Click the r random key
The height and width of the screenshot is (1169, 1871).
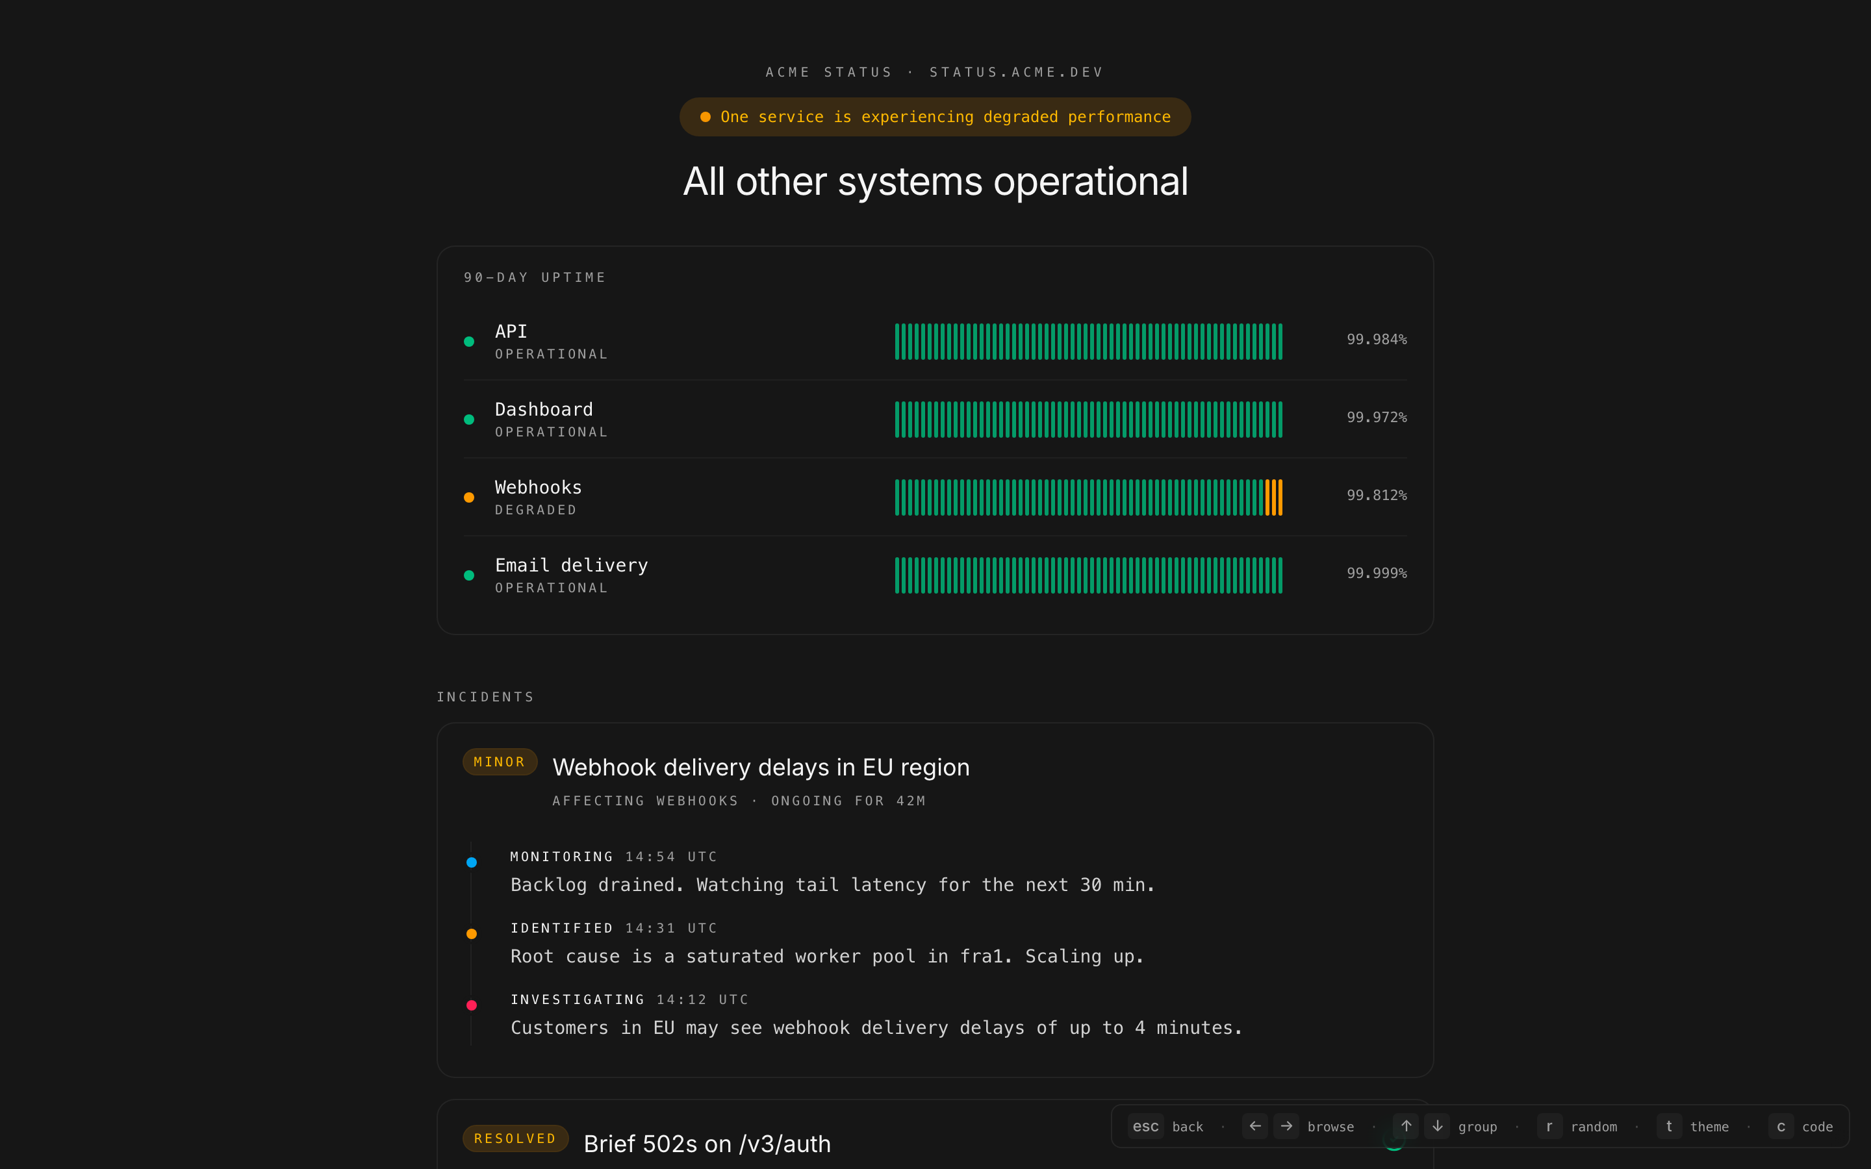pyautogui.click(x=1549, y=1127)
